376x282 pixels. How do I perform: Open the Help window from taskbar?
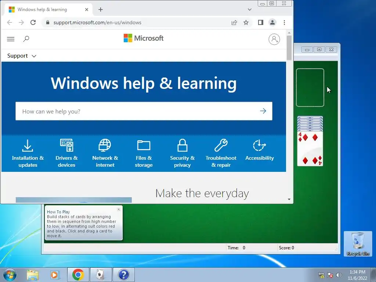(x=123, y=275)
